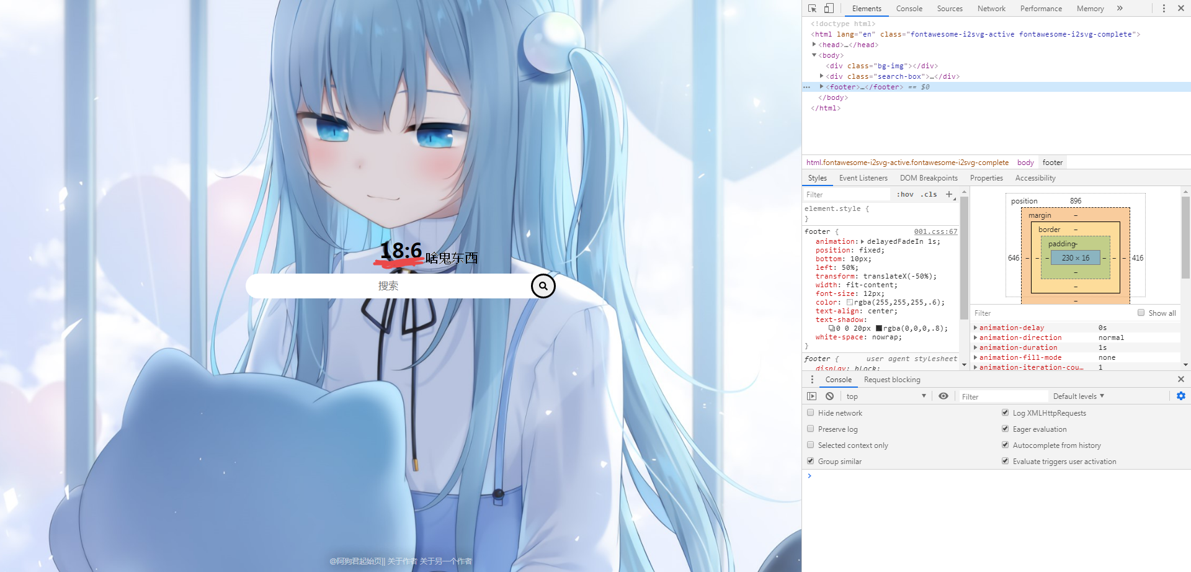Expand the search-box div node
This screenshot has height=572, width=1191.
coord(822,76)
